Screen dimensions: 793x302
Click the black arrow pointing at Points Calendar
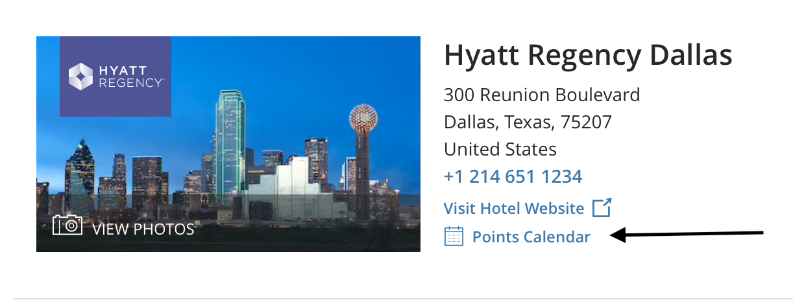(x=688, y=235)
